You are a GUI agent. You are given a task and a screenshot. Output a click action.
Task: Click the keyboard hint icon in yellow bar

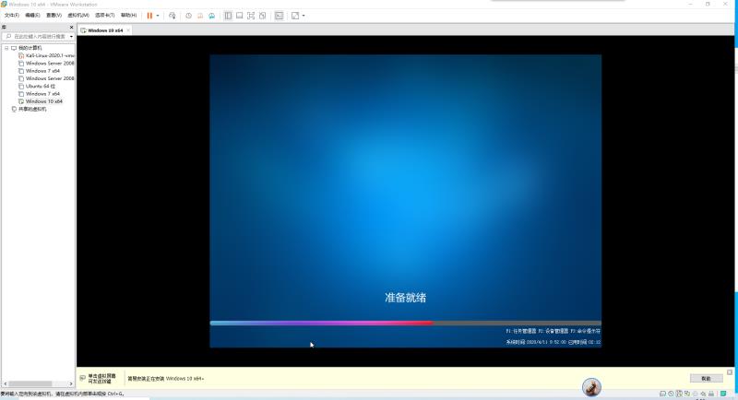[83, 378]
